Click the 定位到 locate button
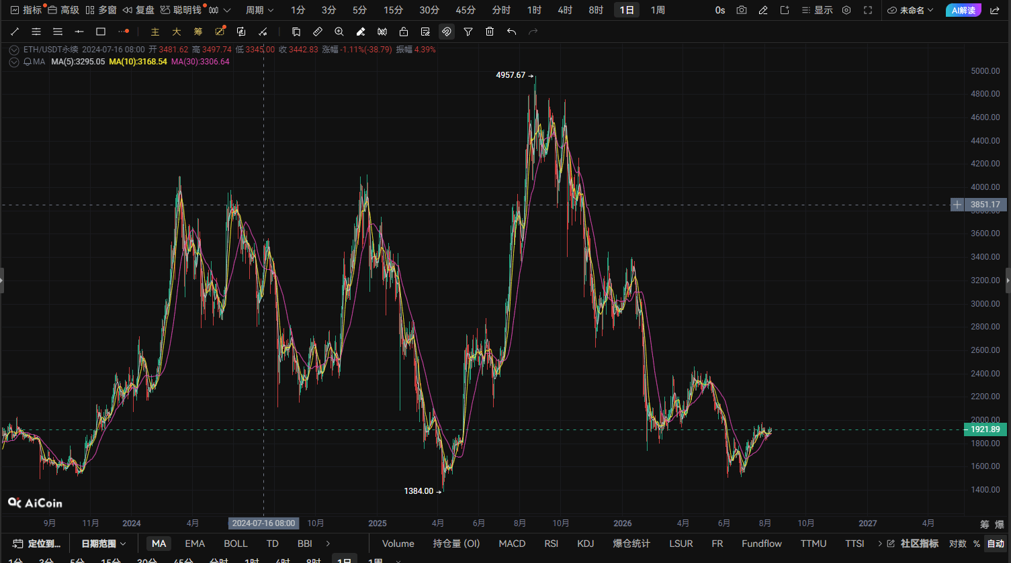 37,544
